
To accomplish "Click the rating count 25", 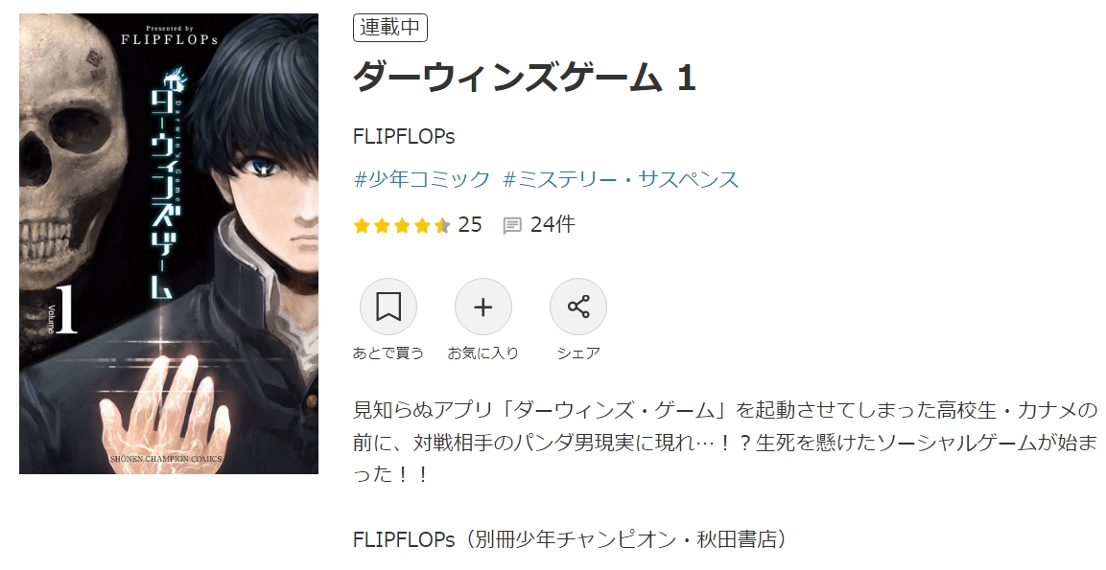I will (470, 225).
